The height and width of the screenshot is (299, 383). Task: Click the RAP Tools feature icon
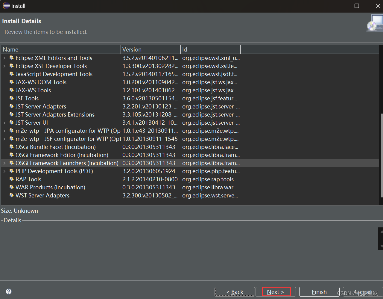click(12, 179)
